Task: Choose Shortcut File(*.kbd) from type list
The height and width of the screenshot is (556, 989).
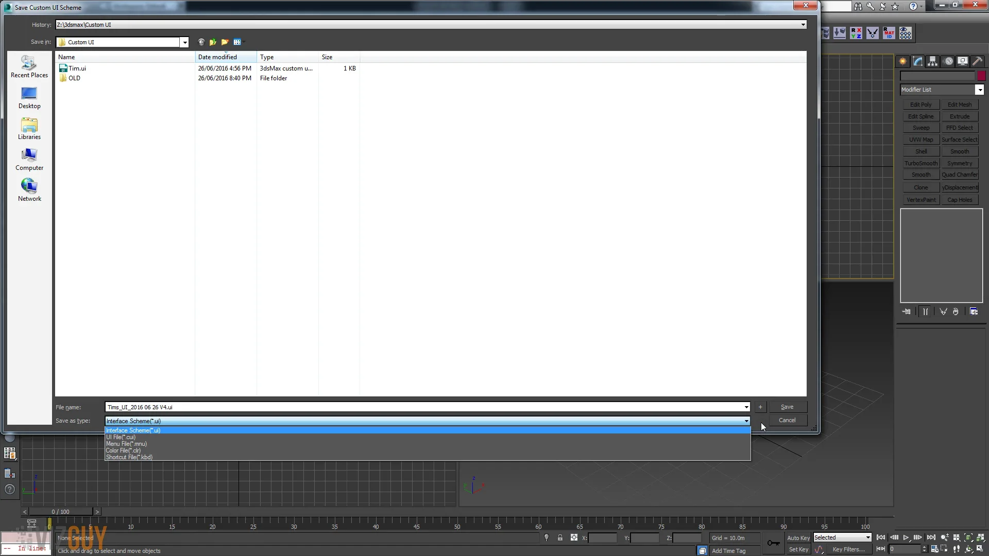Action: 129,457
